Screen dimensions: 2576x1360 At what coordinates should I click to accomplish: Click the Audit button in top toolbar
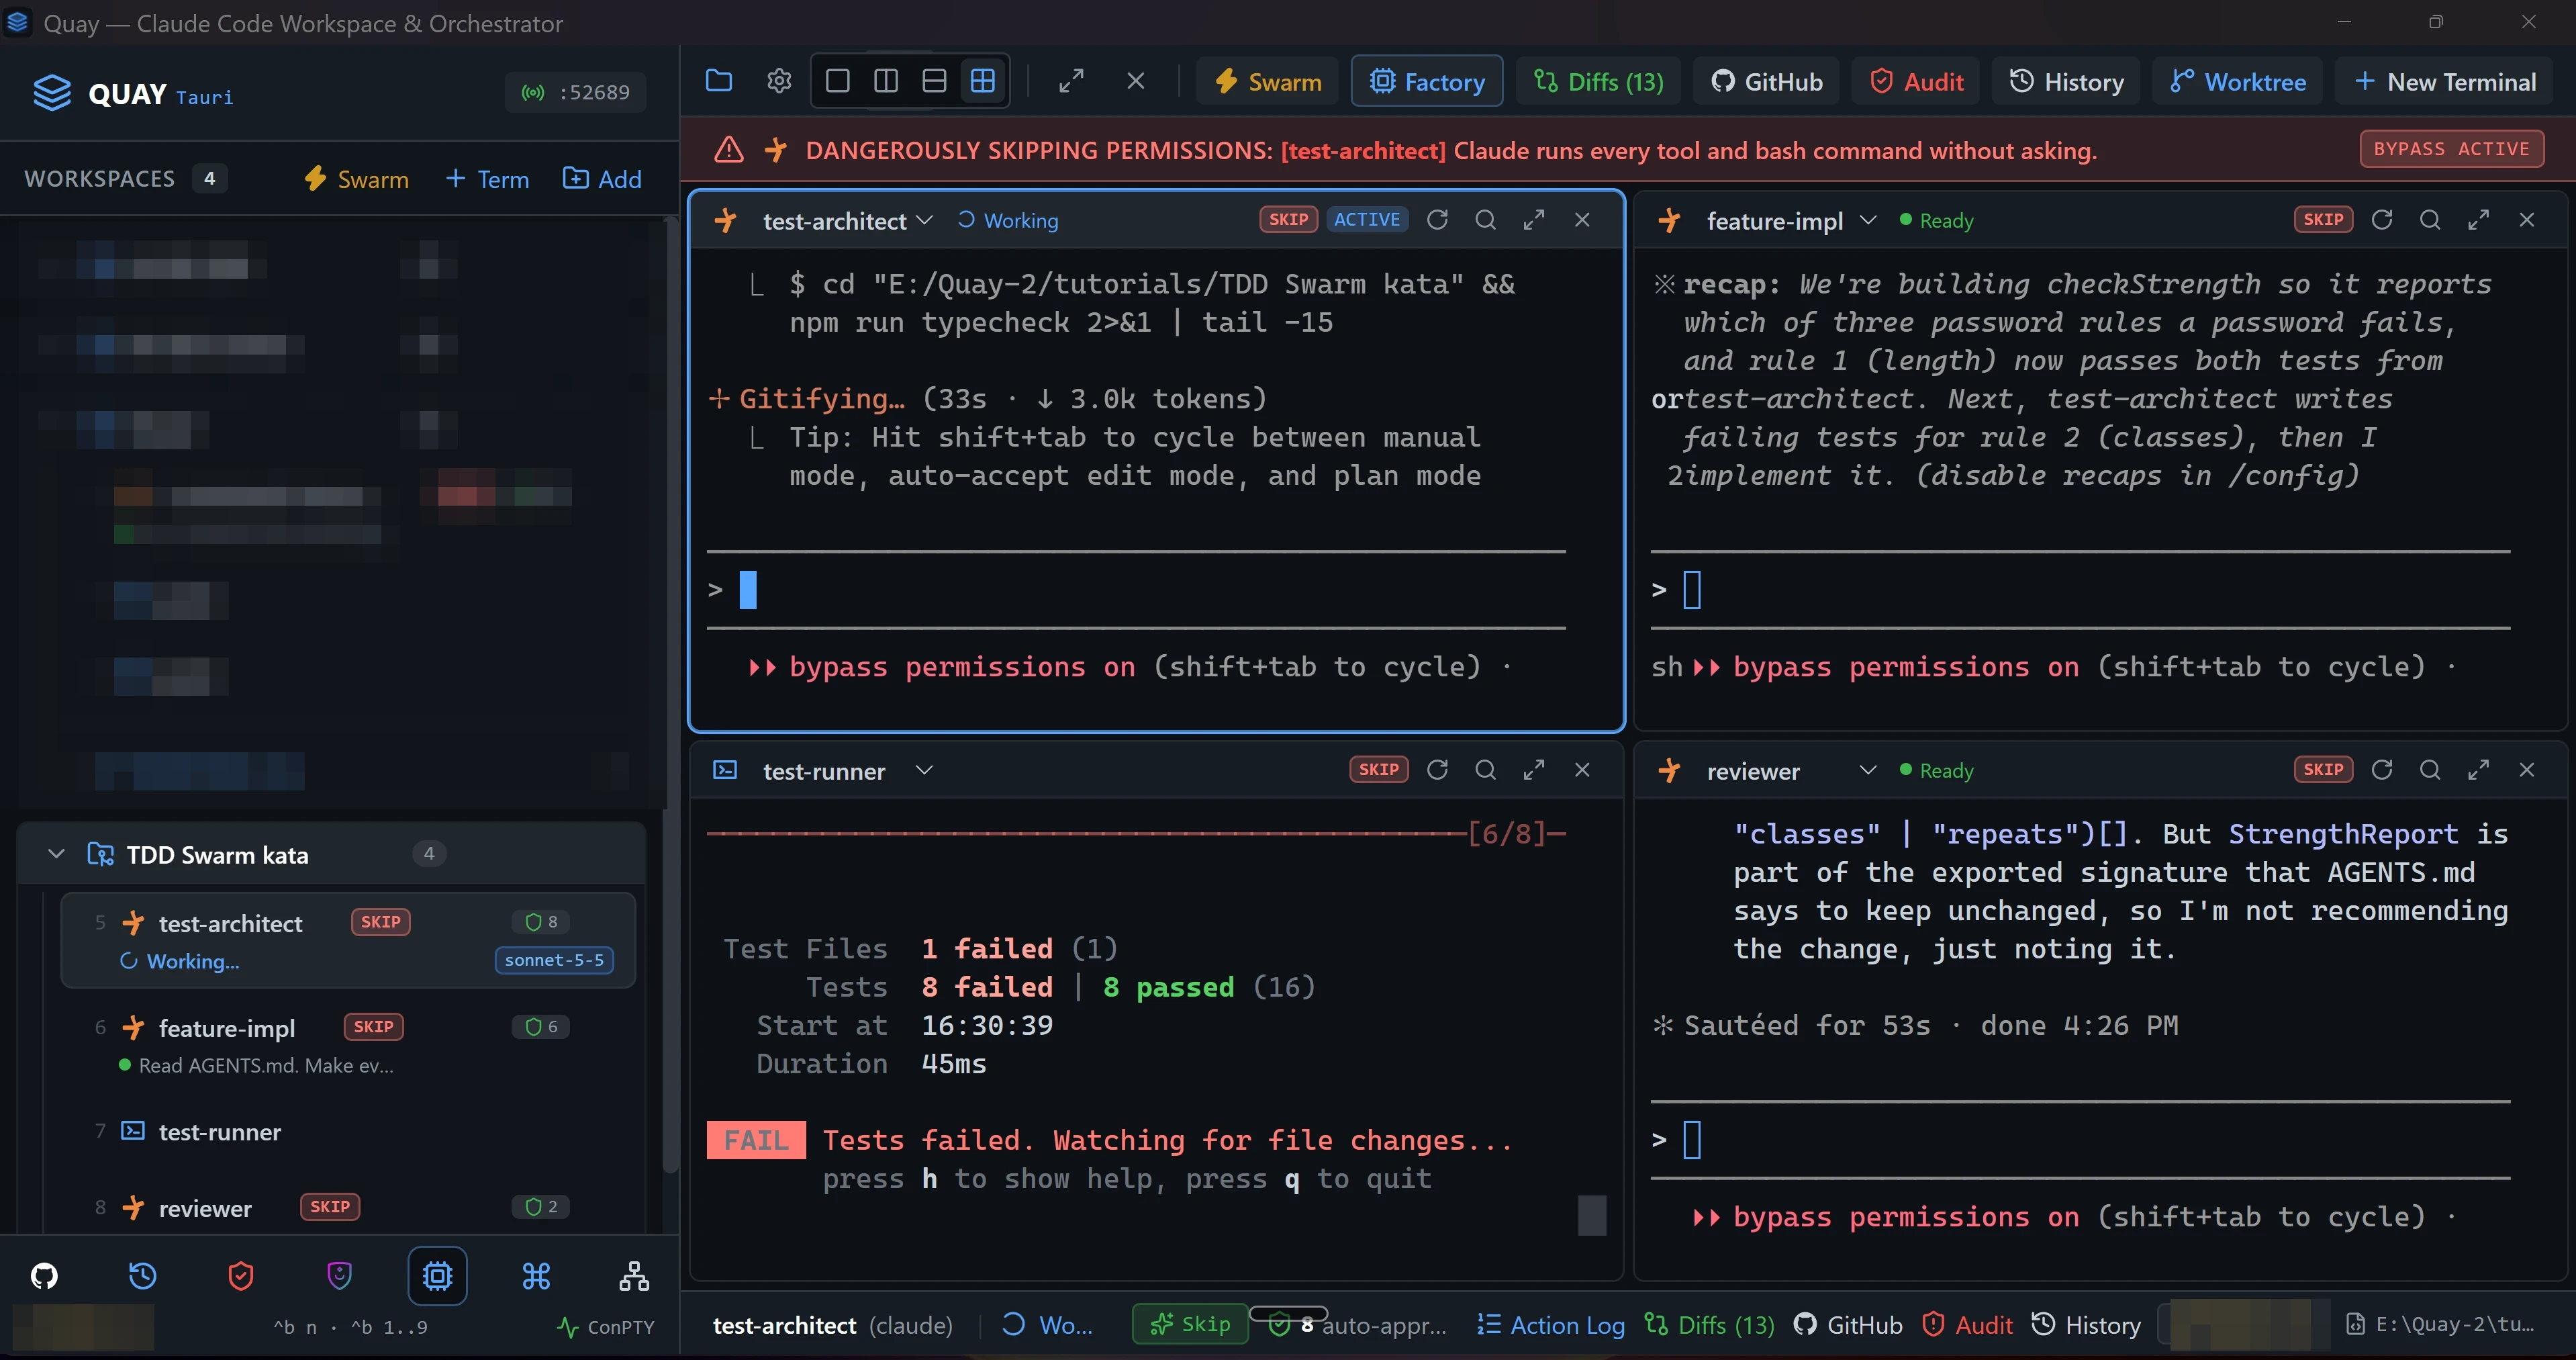1916,81
